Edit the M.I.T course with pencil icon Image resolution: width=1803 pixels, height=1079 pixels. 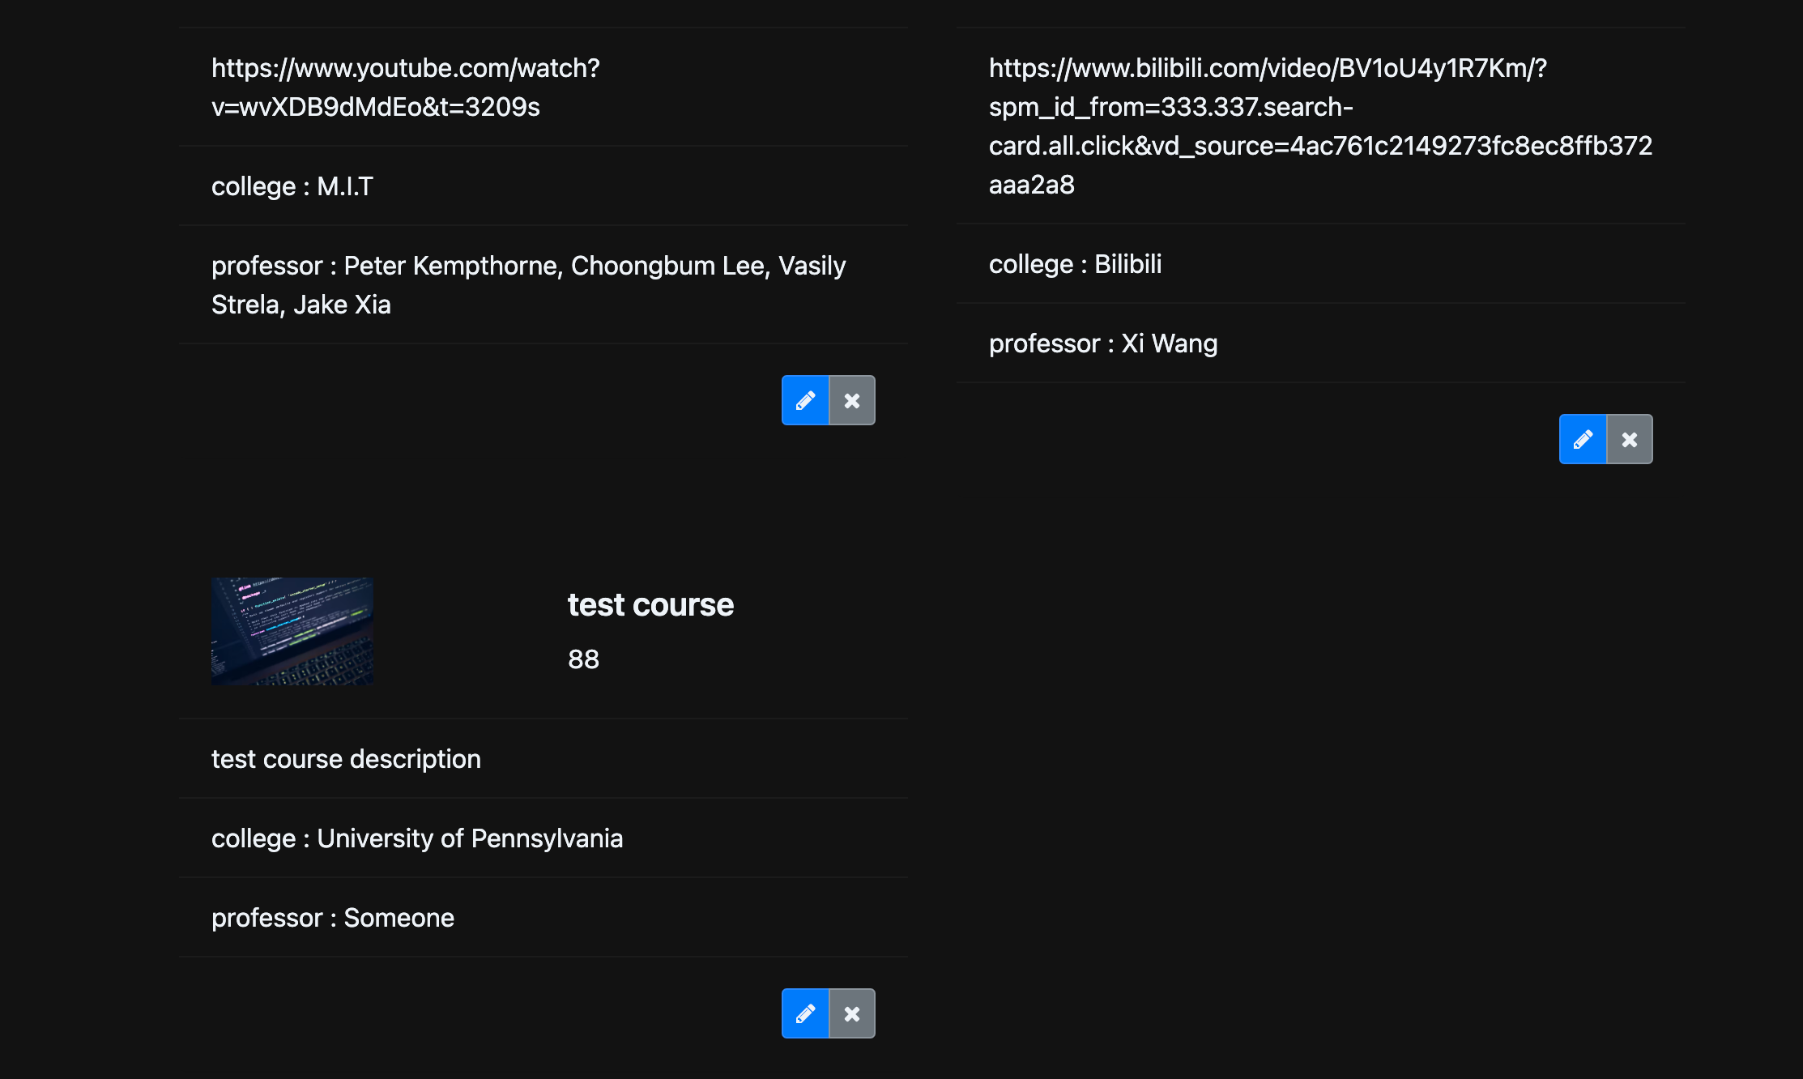tap(805, 400)
